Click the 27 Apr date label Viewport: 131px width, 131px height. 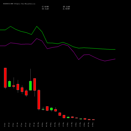(x=21, y=125)
